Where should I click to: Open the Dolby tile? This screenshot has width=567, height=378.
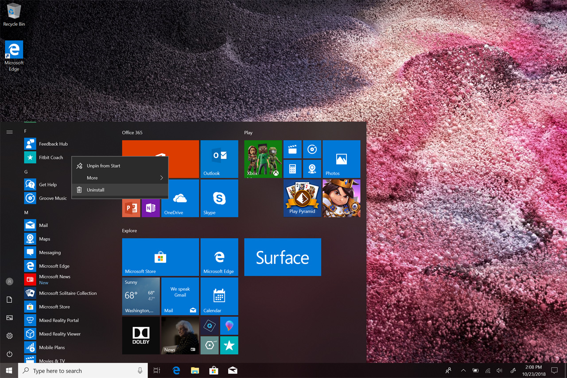pos(141,335)
